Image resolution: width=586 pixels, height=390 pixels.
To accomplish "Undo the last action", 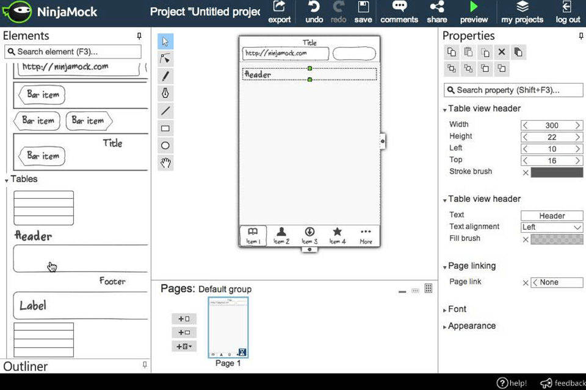I will coord(314,12).
